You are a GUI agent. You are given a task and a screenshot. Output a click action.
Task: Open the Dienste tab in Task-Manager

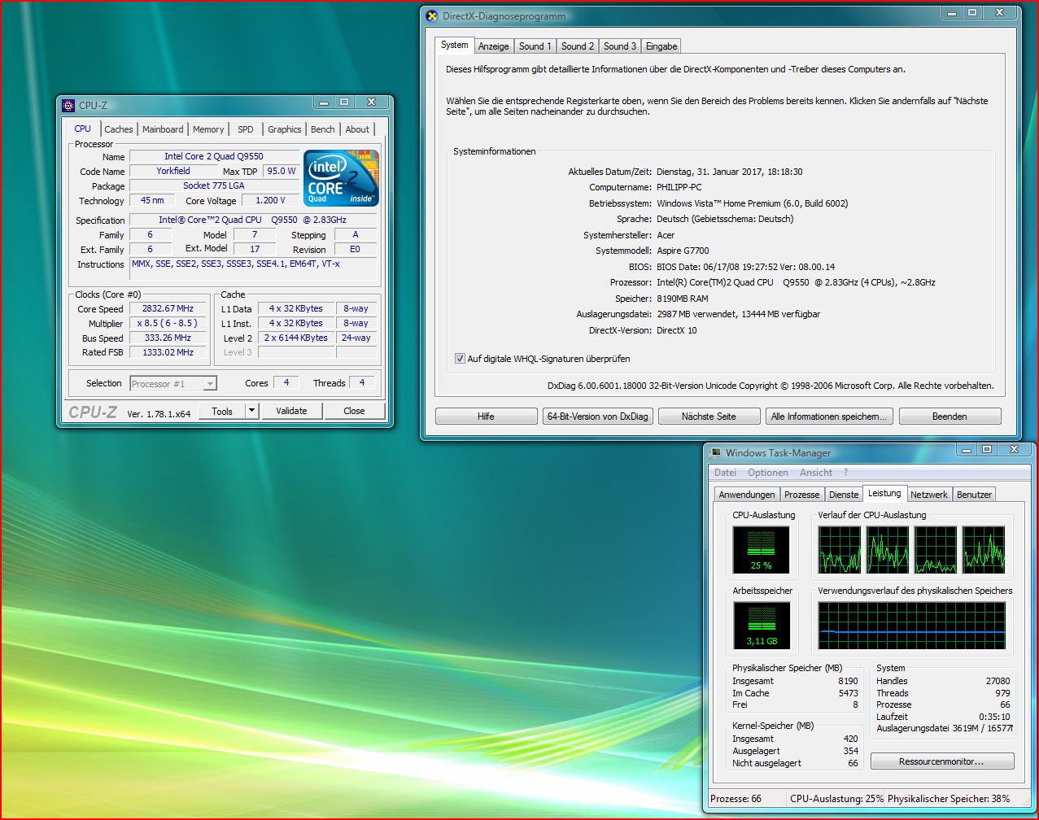coord(844,495)
